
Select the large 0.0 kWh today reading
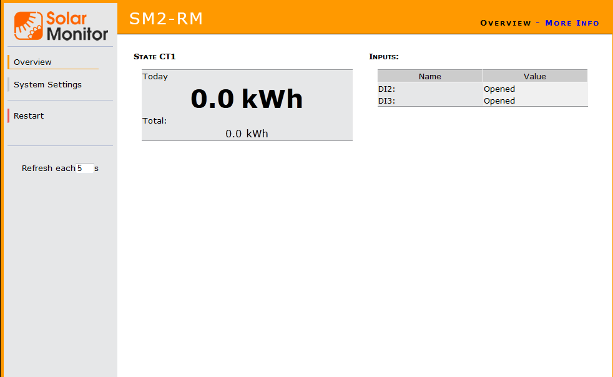coord(247,99)
